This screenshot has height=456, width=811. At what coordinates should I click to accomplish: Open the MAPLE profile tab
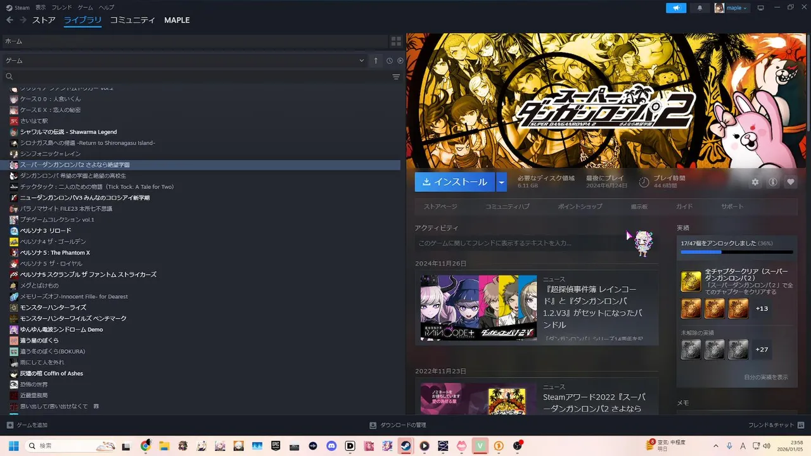click(x=177, y=20)
